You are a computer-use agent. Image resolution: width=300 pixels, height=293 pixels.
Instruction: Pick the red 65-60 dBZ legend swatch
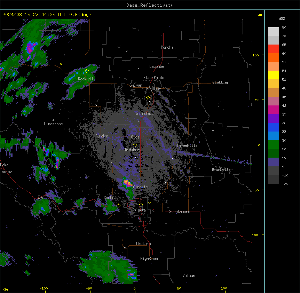[x=274, y=49]
